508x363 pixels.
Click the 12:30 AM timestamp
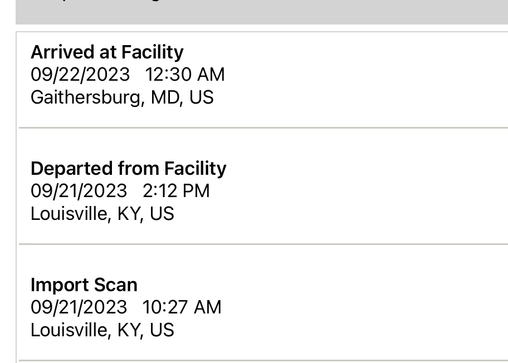[x=185, y=75]
